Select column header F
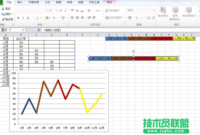This screenshot has width=200, height=135. [x=82, y=35]
